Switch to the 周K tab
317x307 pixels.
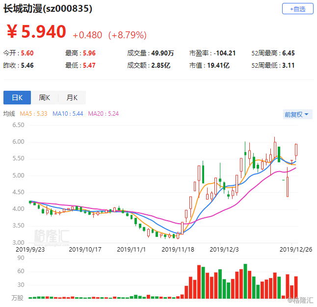point(45,98)
